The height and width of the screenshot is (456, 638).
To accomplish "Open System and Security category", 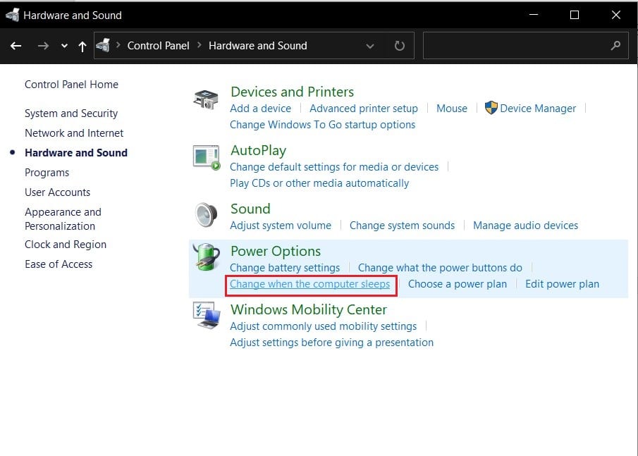I will coord(71,113).
